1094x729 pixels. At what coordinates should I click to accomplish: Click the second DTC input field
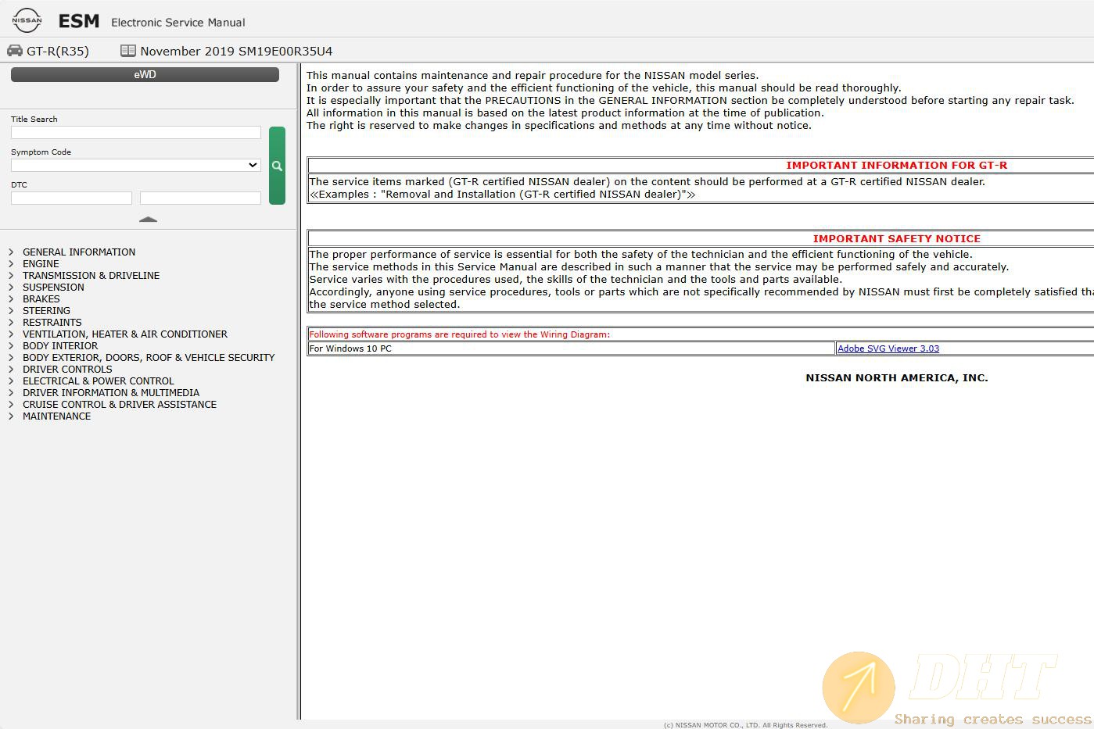200,198
